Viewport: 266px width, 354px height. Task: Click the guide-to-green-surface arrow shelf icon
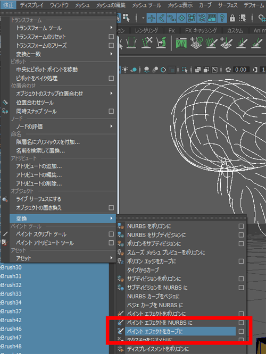pyautogui.click(x=162, y=43)
